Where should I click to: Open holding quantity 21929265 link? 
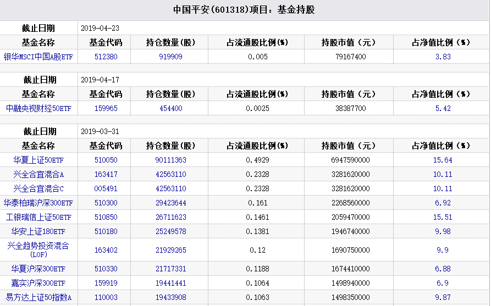170,251
